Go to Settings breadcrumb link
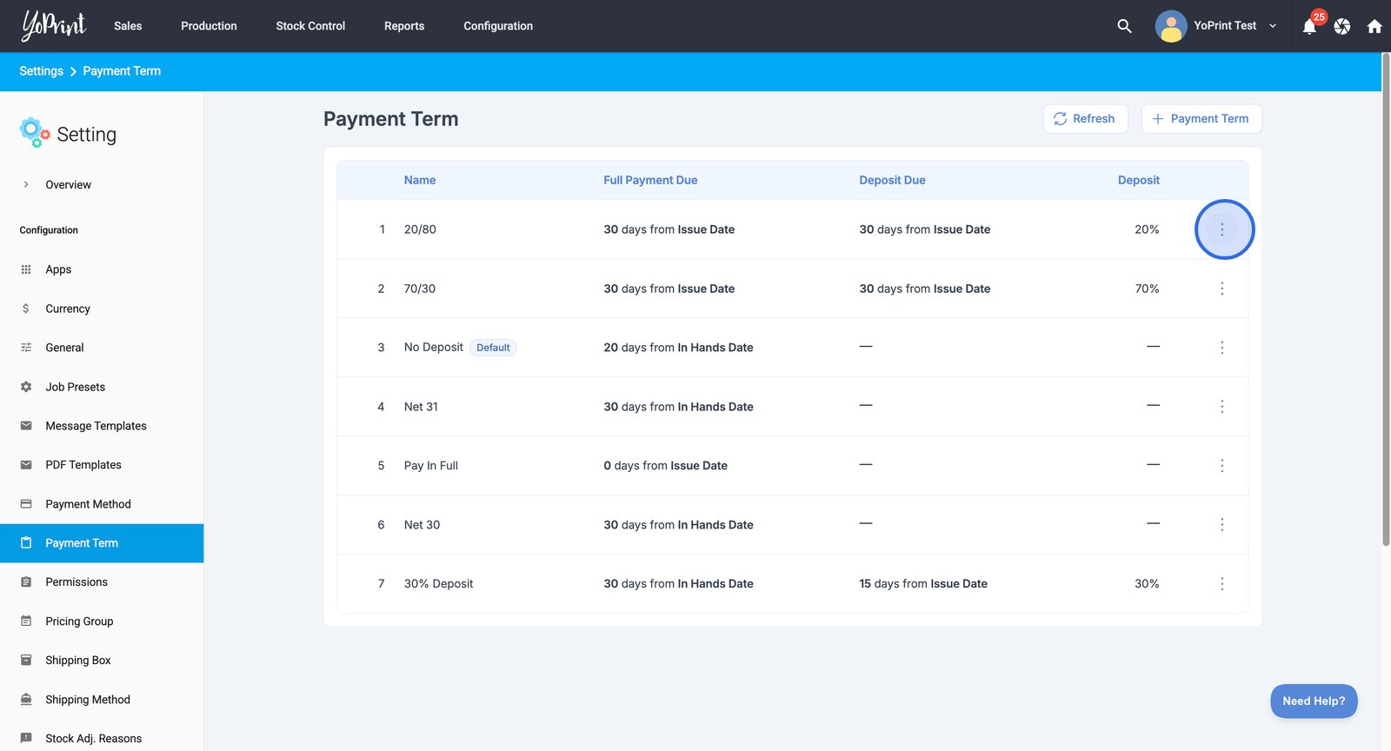This screenshot has width=1391, height=751. 41,71
